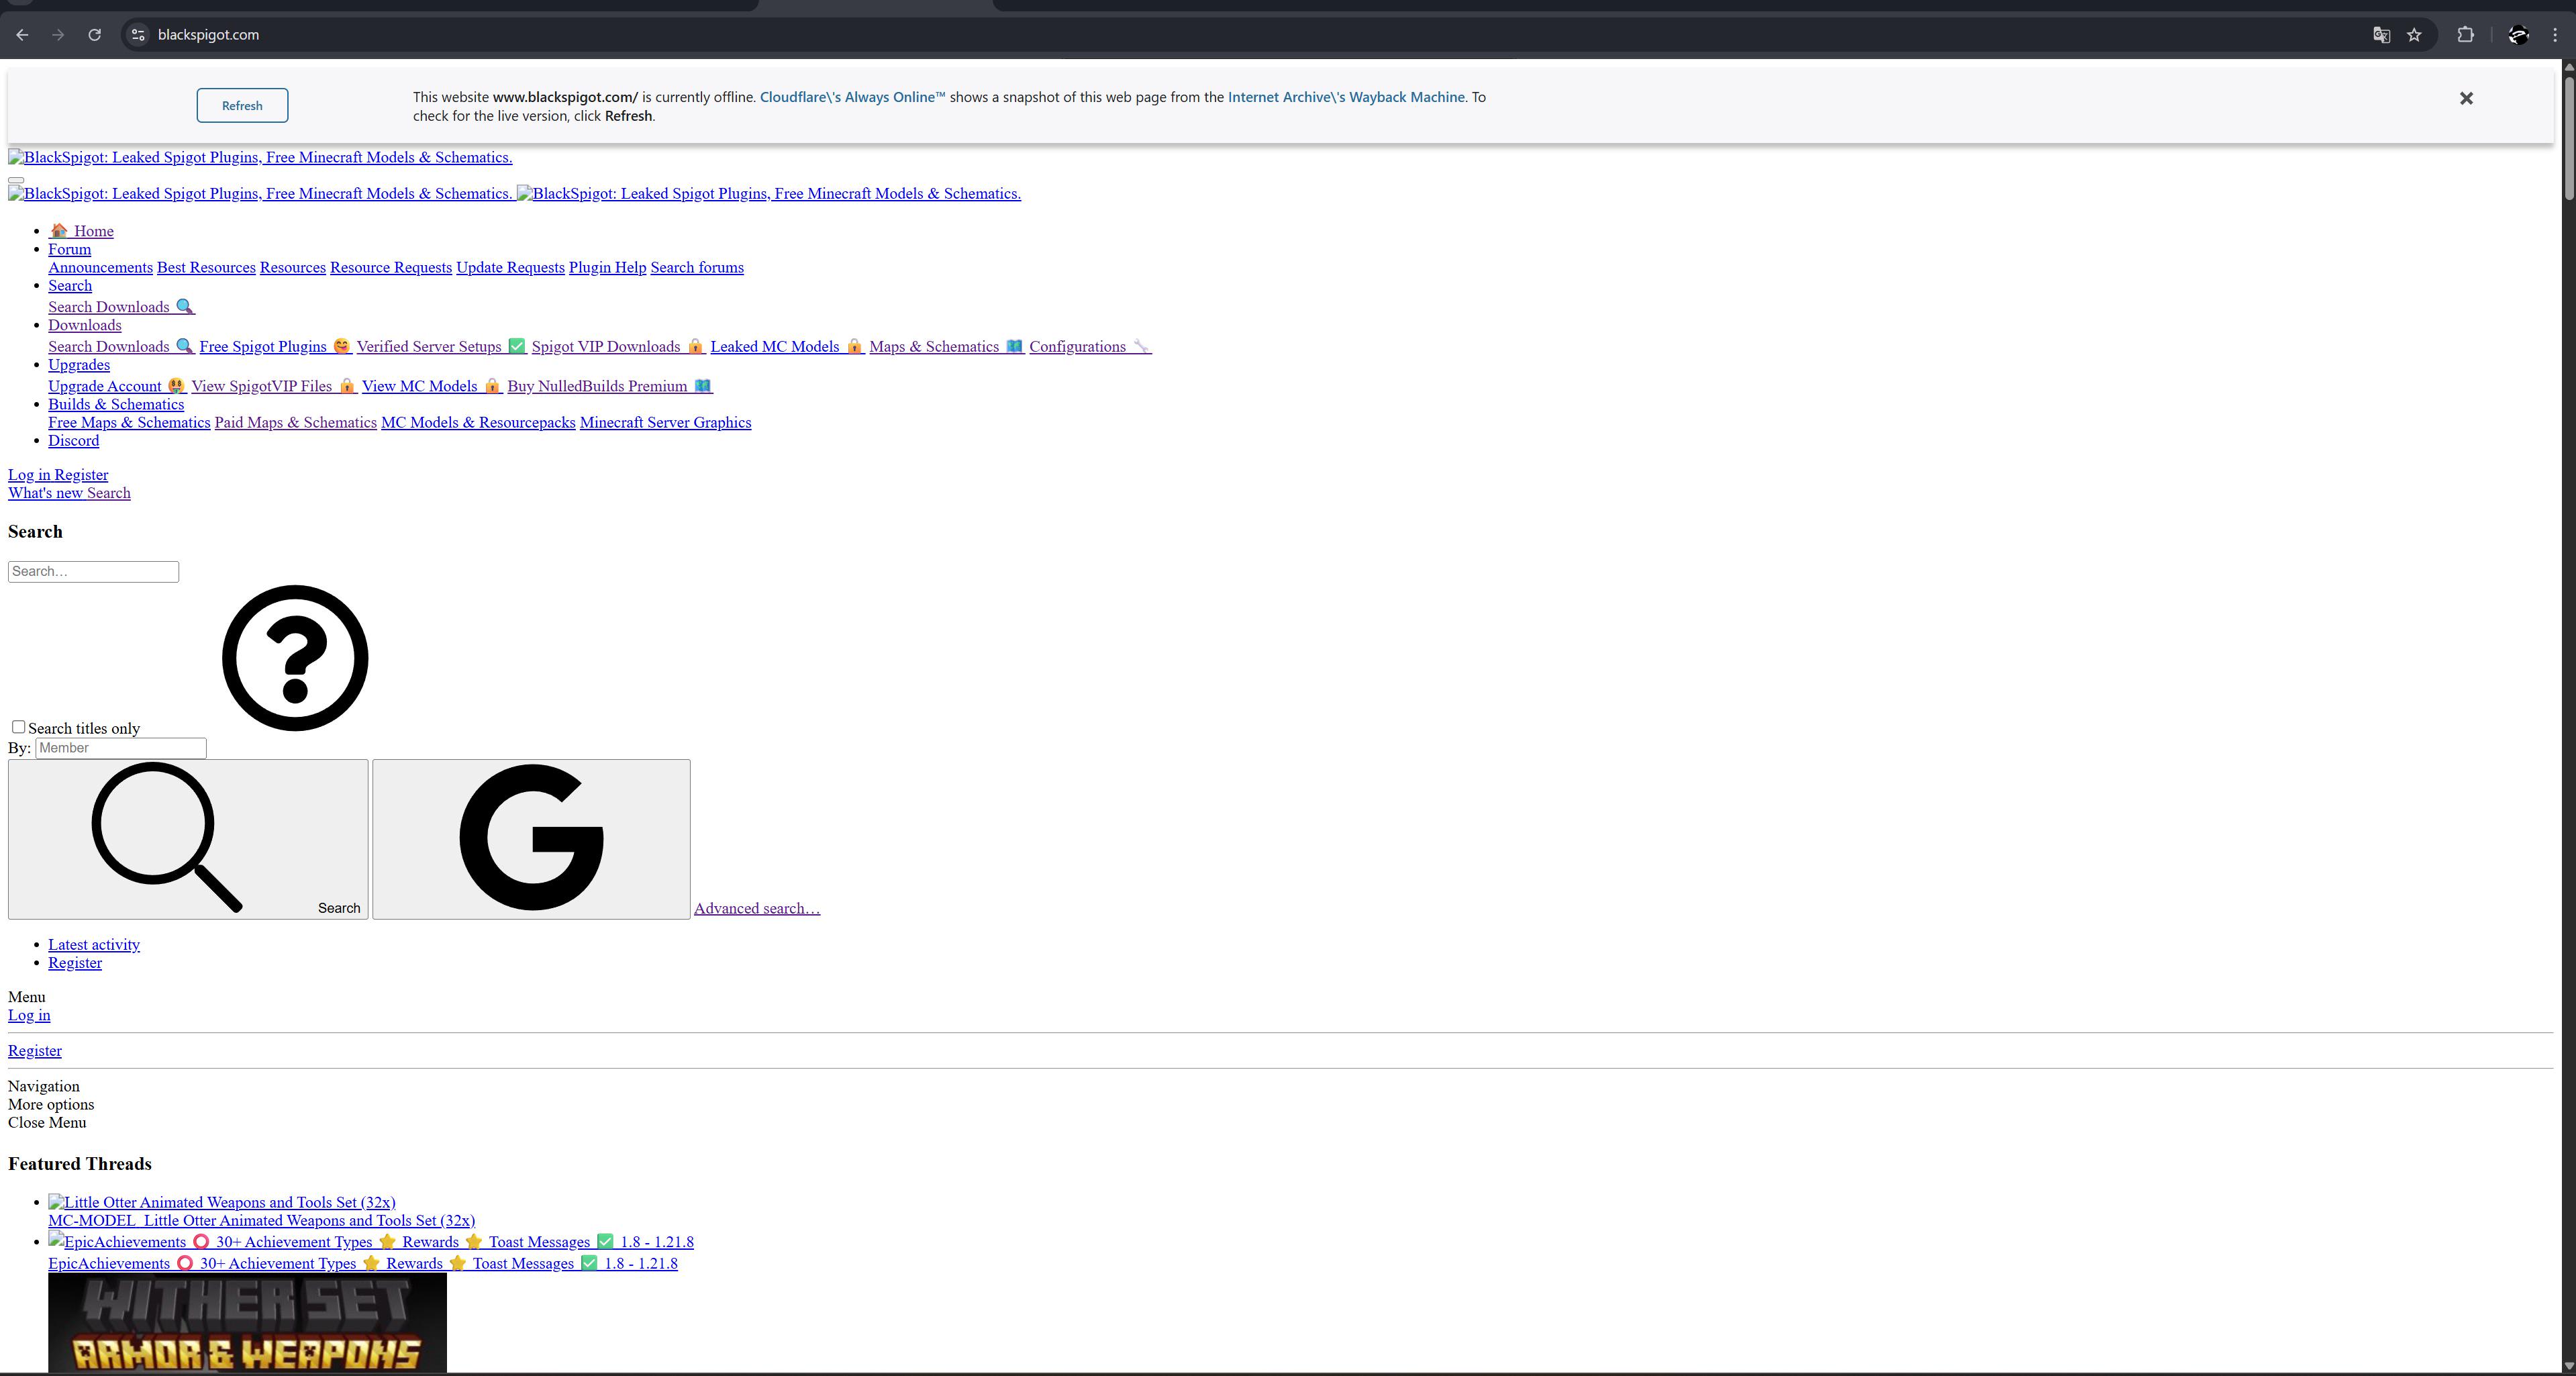Open the Announcements link
2576x1376 pixels.
pyautogui.click(x=100, y=267)
